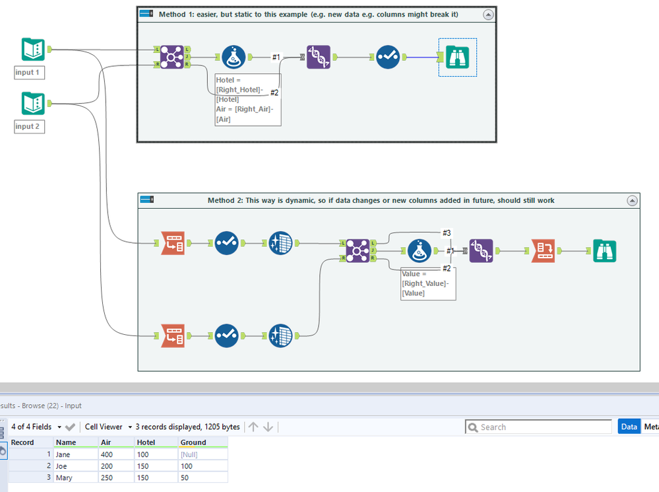The height and width of the screenshot is (492, 659).
Task: Click the Ground column header
Action: (203, 442)
